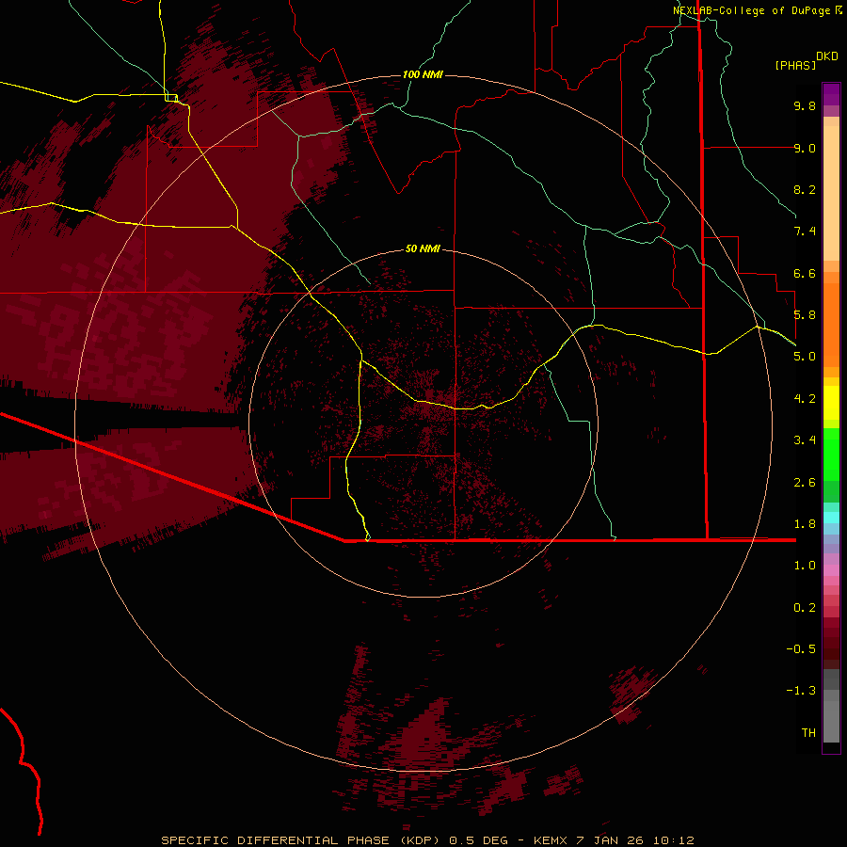Click the purple swatch at the legend top

831,94
